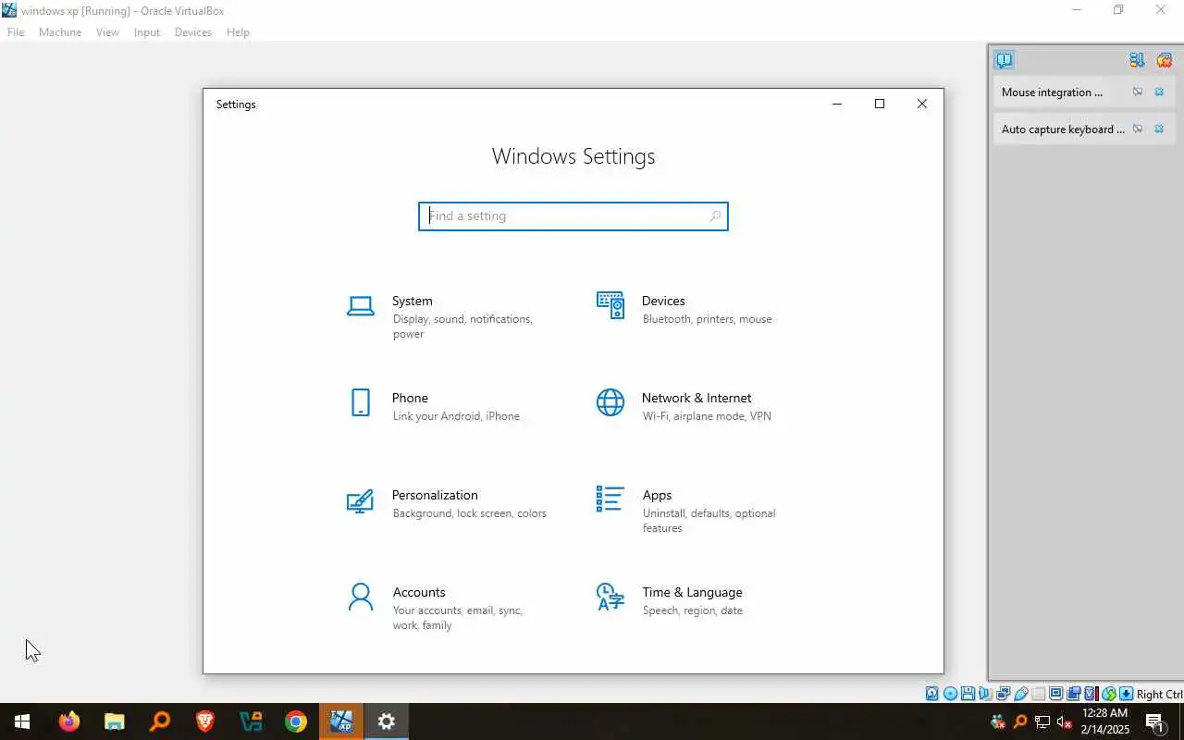Launch Firefox from the taskbar
Screen dimensions: 1184x740
click(69, 721)
